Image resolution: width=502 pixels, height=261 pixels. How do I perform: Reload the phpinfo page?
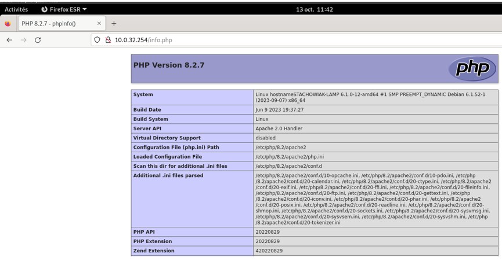38,40
